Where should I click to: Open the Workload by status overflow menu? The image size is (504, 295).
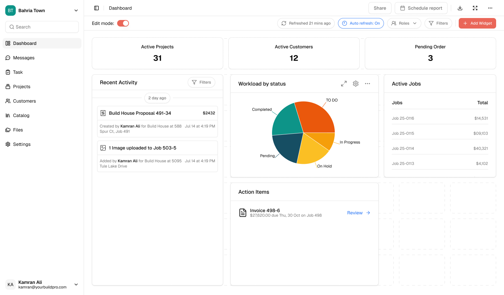(367, 84)
